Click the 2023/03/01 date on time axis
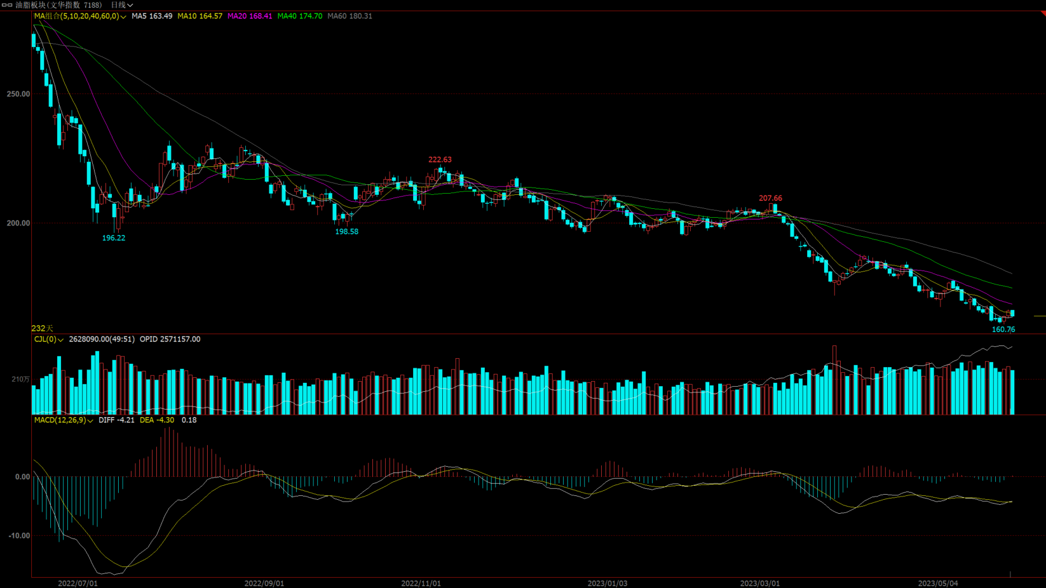 [760, 583]
